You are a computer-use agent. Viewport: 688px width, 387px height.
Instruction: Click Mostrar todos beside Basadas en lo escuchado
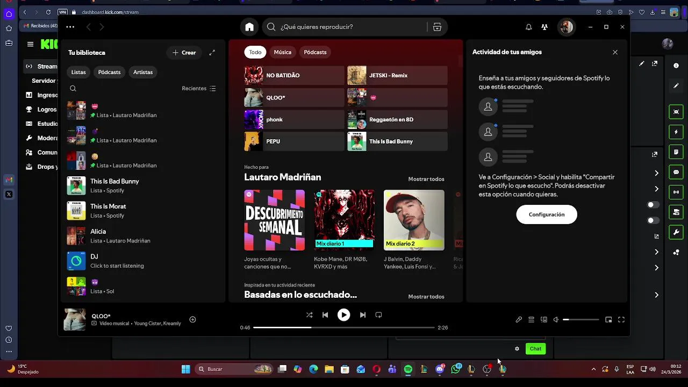[426, 297]
